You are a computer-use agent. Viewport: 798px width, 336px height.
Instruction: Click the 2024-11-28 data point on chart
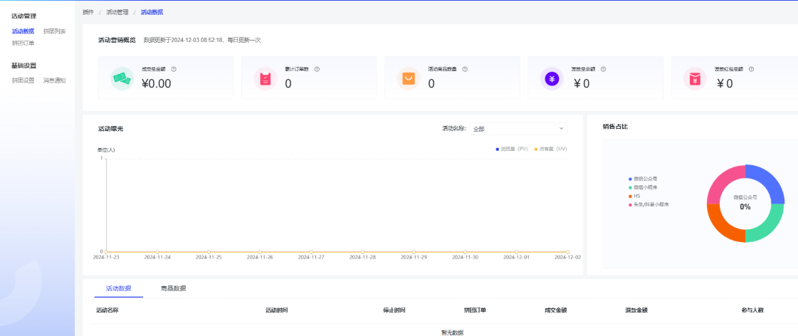pos(362,252)
